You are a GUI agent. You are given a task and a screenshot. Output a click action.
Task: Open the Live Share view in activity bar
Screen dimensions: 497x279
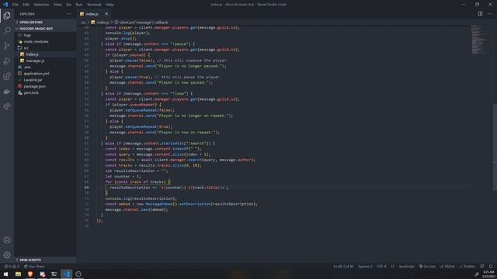pos(7,107)
